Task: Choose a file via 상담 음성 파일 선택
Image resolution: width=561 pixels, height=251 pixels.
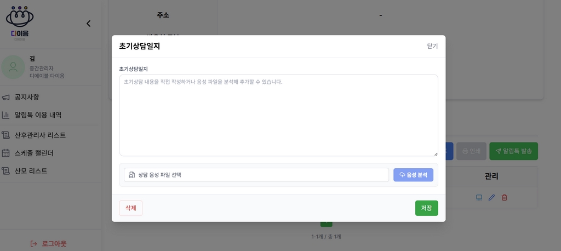Action: 256,175
